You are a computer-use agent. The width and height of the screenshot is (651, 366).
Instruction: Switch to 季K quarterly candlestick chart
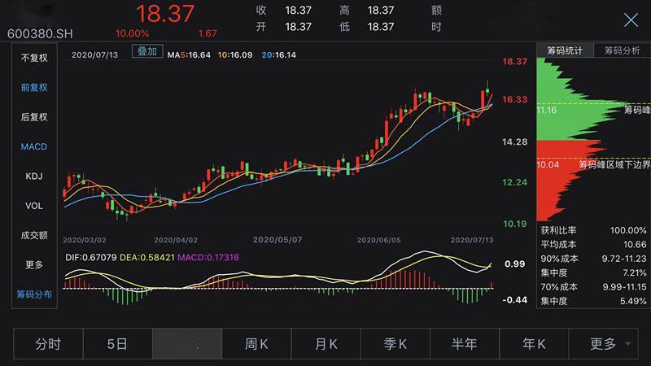pos(395,344)
